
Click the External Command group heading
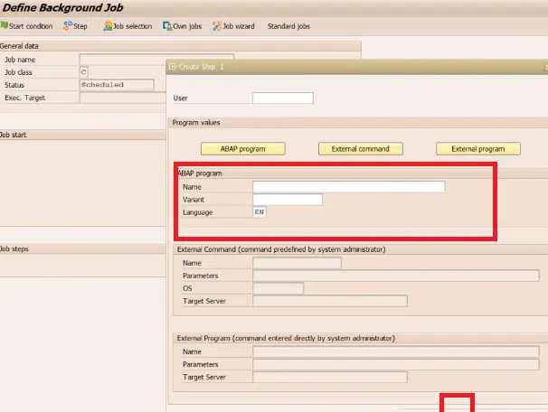(x=281, y=249)
